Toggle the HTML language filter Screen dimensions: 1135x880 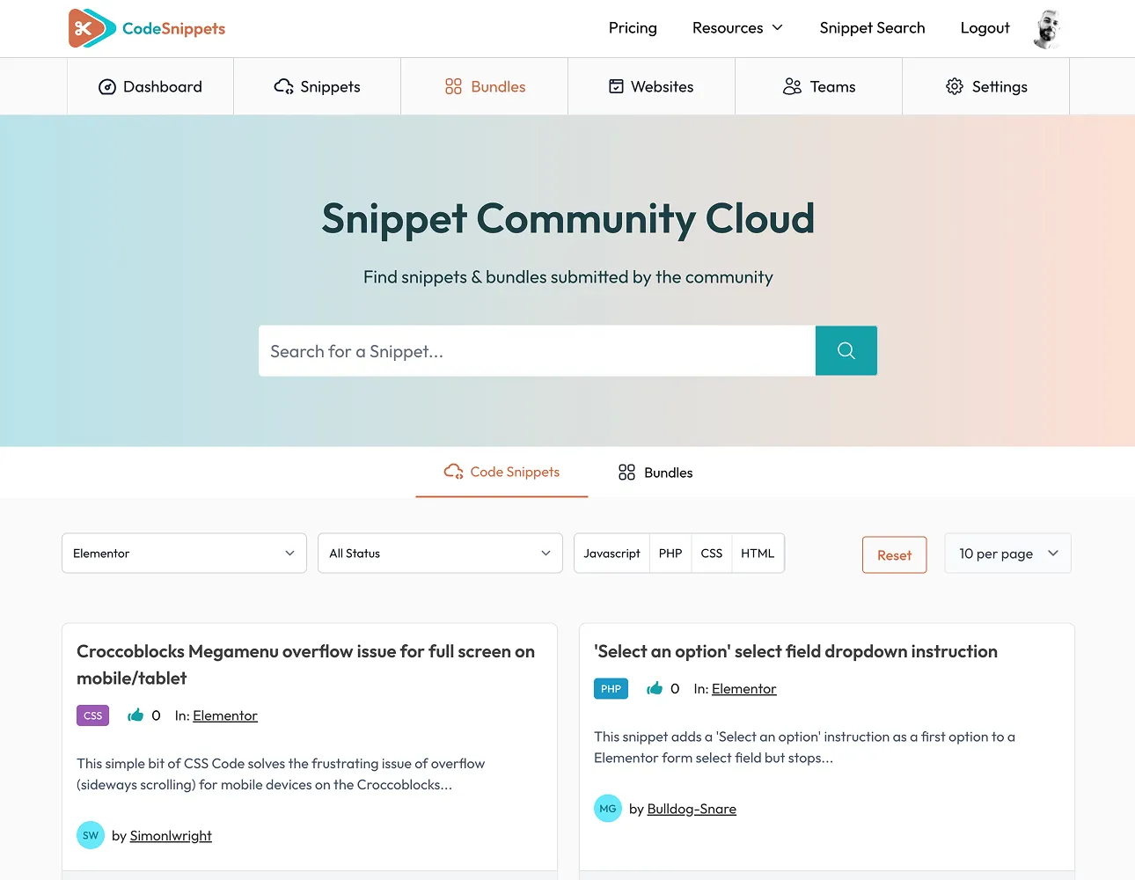[x=758, y=554]
